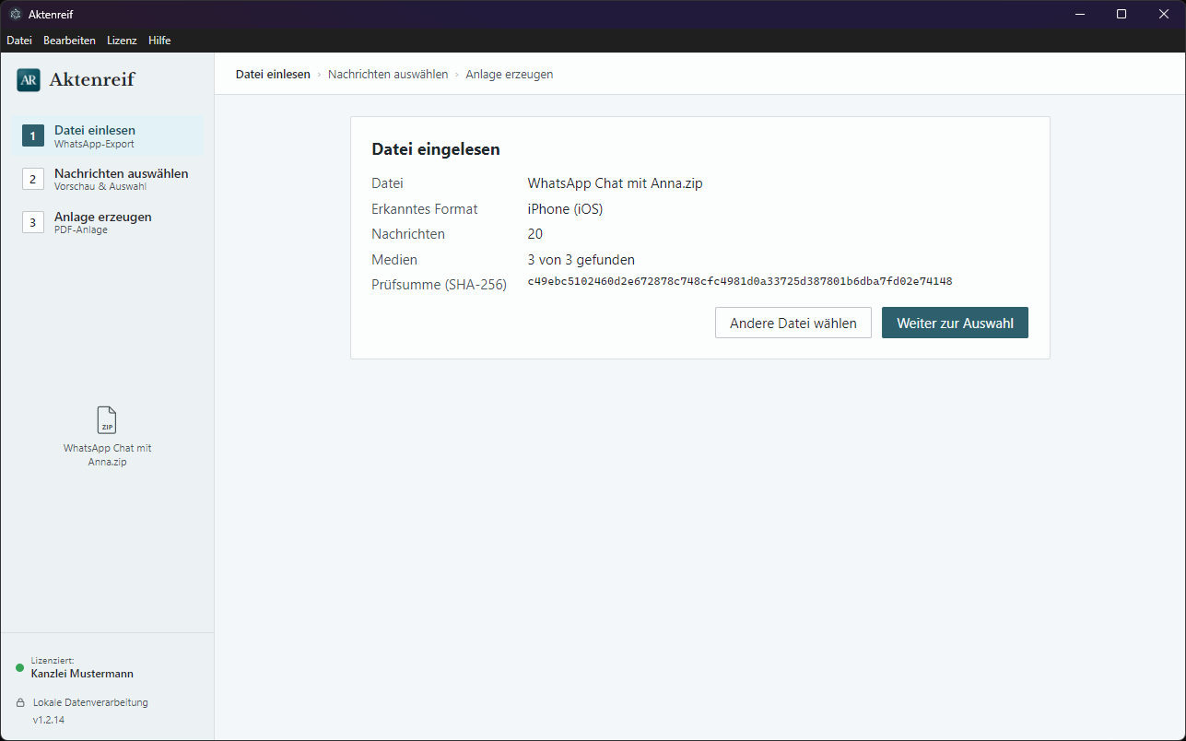The height and width of the screenshot is (741, 1186).
Task: Select step number 2 badge
Action: click(33, 179)
